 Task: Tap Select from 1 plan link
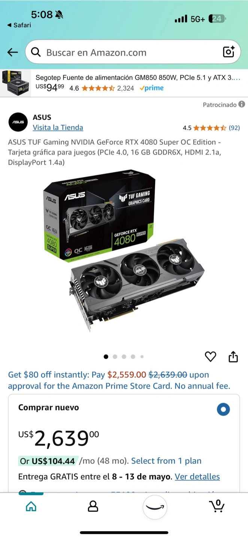point(166,461)
